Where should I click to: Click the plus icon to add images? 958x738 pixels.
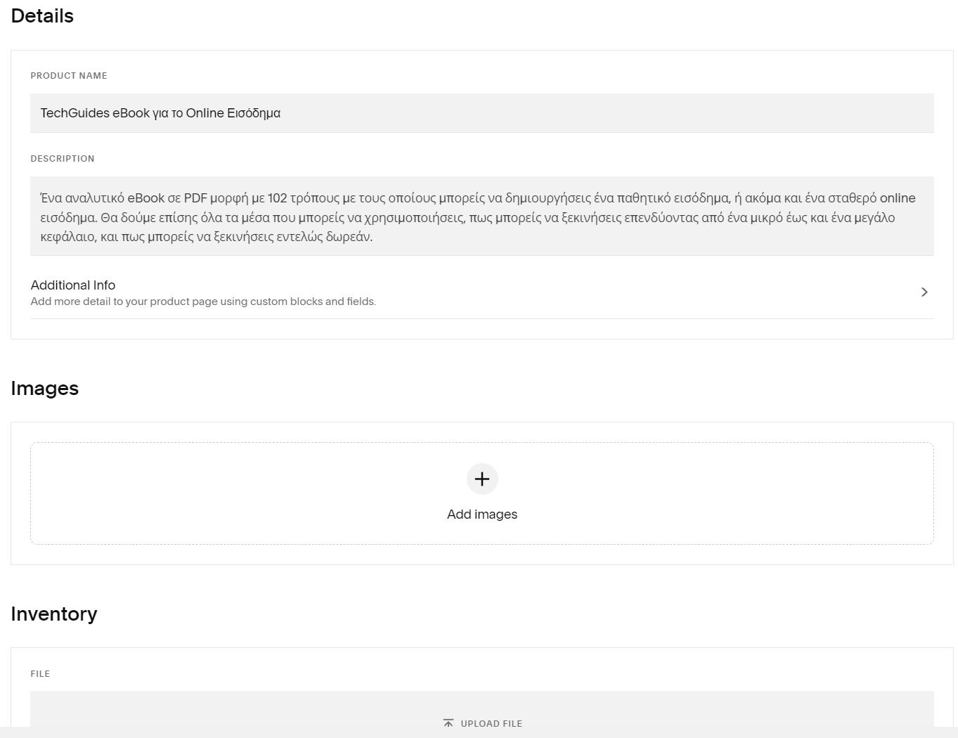click(x=481, y=479)
